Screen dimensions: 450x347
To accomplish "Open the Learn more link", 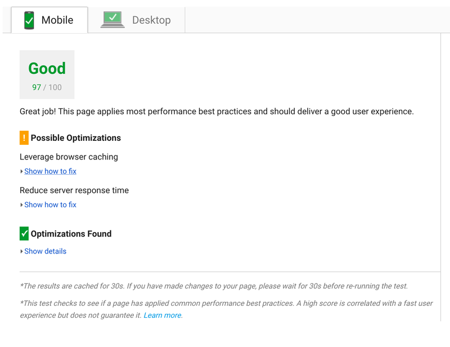I will click(x=163, y=315).
